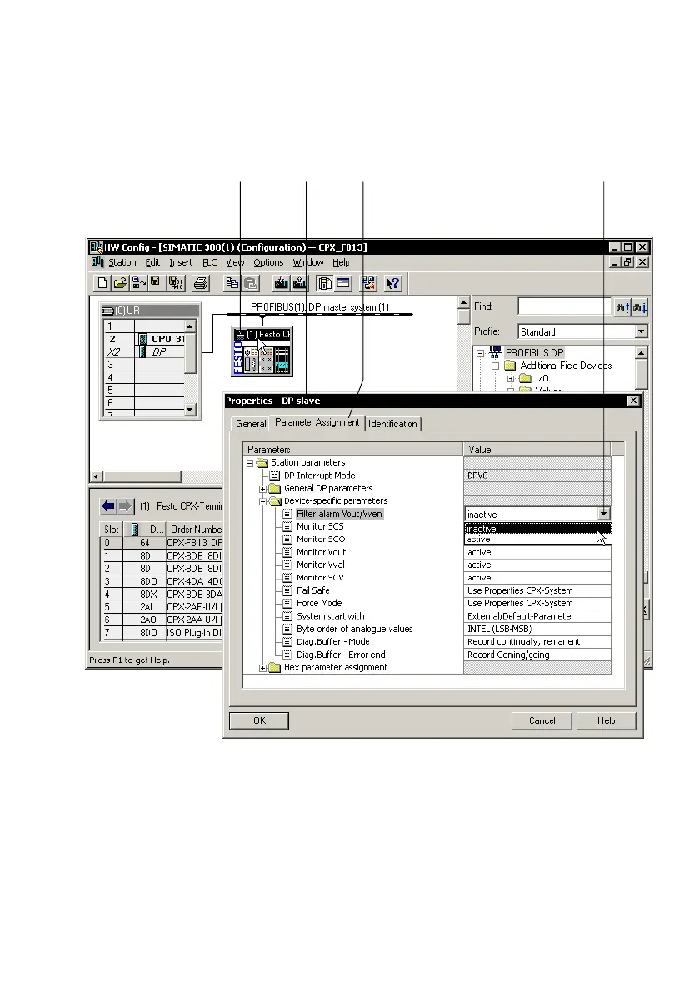Click the CPU 31 module in rack row 2
The height and width of the screenshot is (991, 699).
[167, 339]
